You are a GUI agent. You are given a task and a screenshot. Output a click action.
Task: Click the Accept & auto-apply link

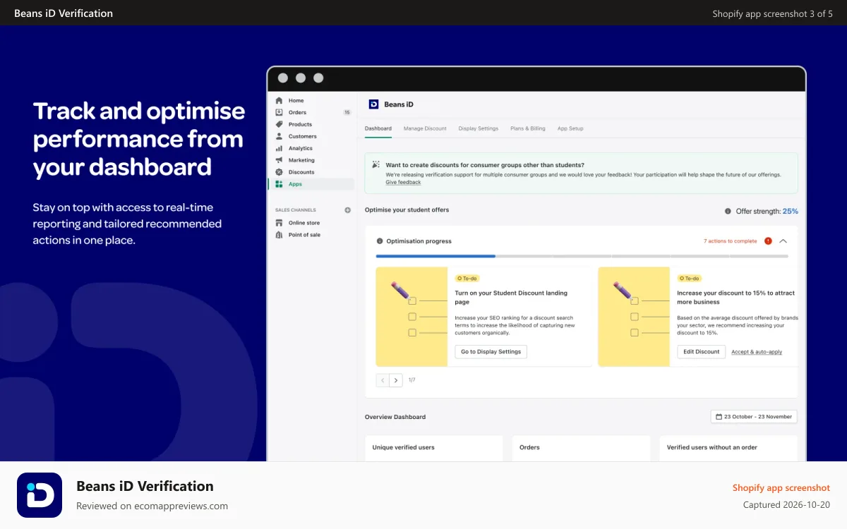pyautogui.click(x=757, y=352)
